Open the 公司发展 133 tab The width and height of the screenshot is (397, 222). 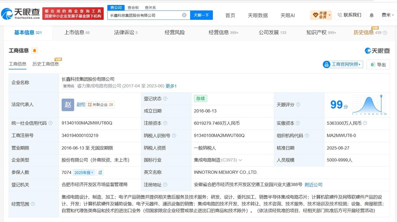(273, 33)
